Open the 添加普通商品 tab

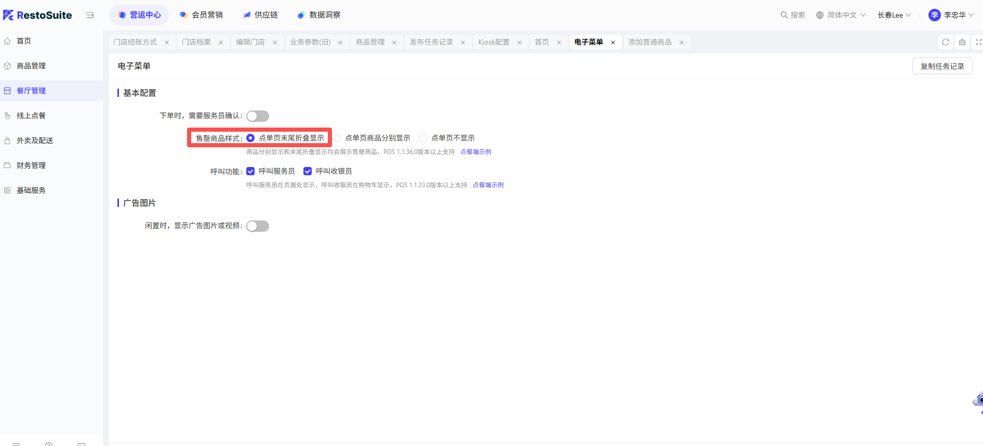click(x=650, y=42)
